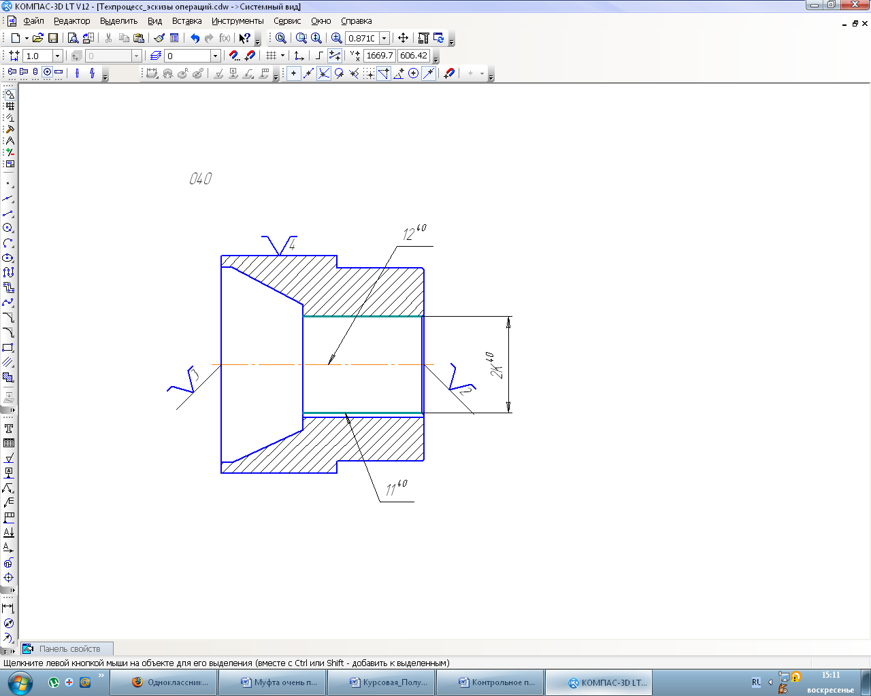Toggle orthogonal drawing mode
Screen dimensions: 871x696
coord(318,56)
